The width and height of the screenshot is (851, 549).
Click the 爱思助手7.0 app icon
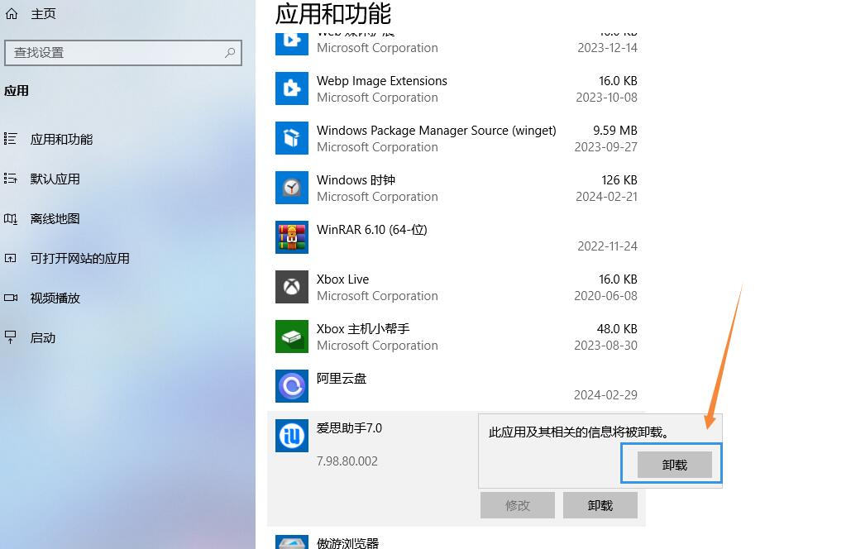[x=292, y=436]
